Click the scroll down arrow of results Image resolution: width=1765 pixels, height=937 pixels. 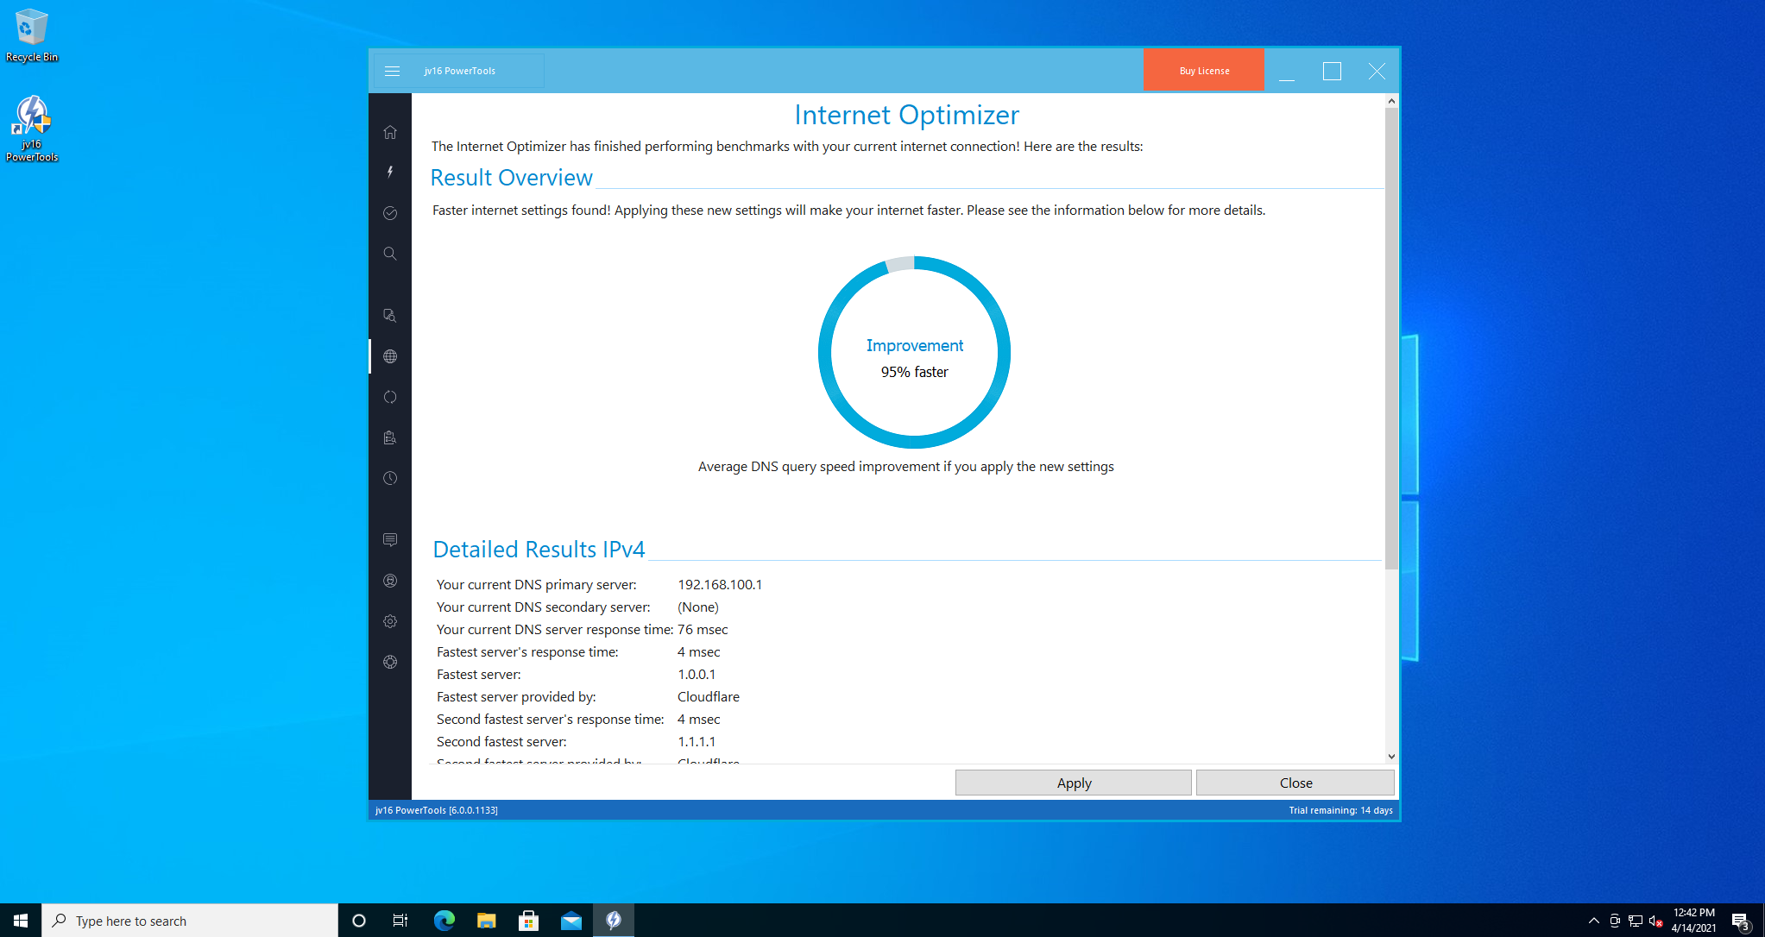(x=1391, y=756)
